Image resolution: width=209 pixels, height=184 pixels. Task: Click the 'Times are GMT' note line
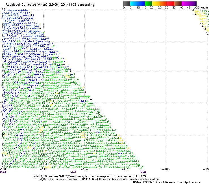[89, 176]
